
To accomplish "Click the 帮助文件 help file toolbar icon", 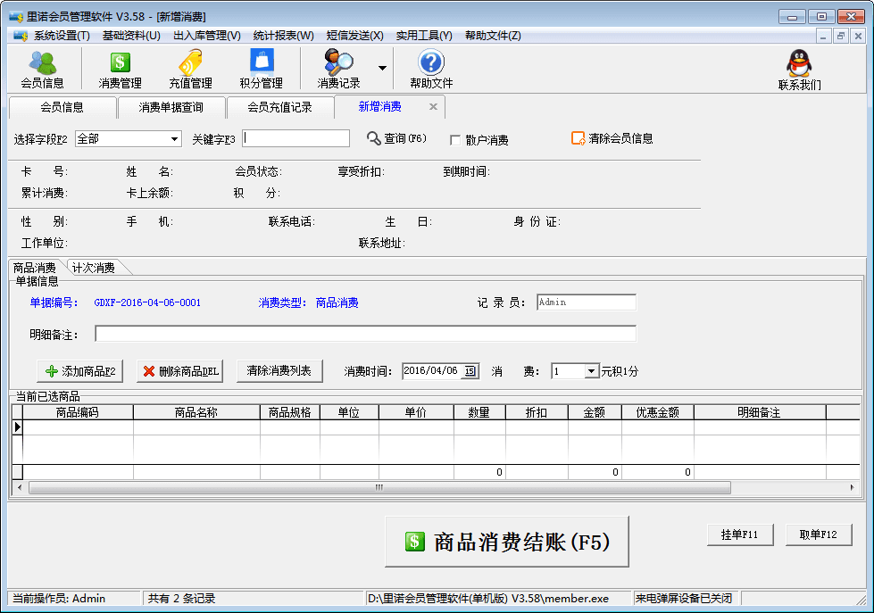I will (429, 68).
